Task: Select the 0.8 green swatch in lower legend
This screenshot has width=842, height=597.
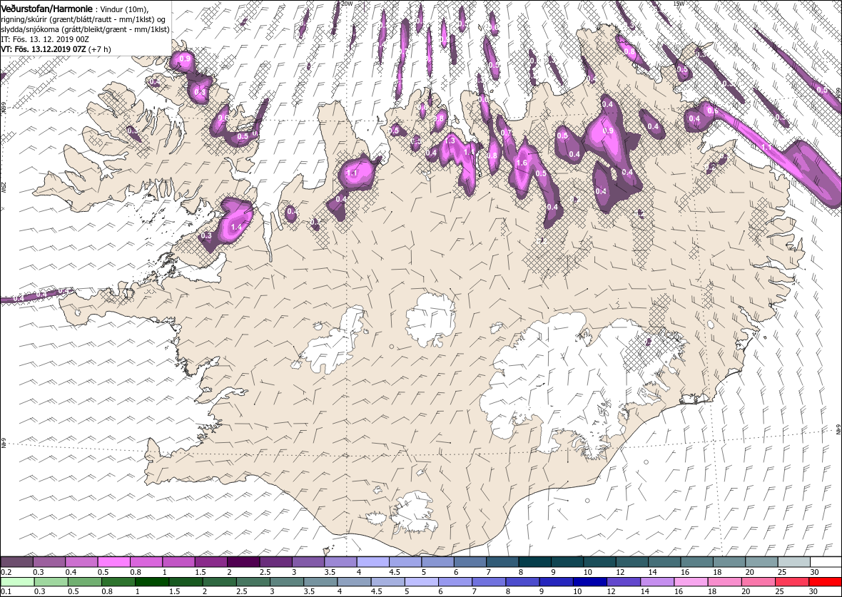Action: pyautogui.click(x=118, y=582)
